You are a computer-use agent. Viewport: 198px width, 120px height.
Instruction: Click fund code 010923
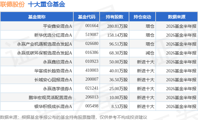[92, 61]
